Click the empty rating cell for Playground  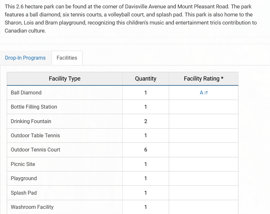pyautogui.click(x=203, y=179)
